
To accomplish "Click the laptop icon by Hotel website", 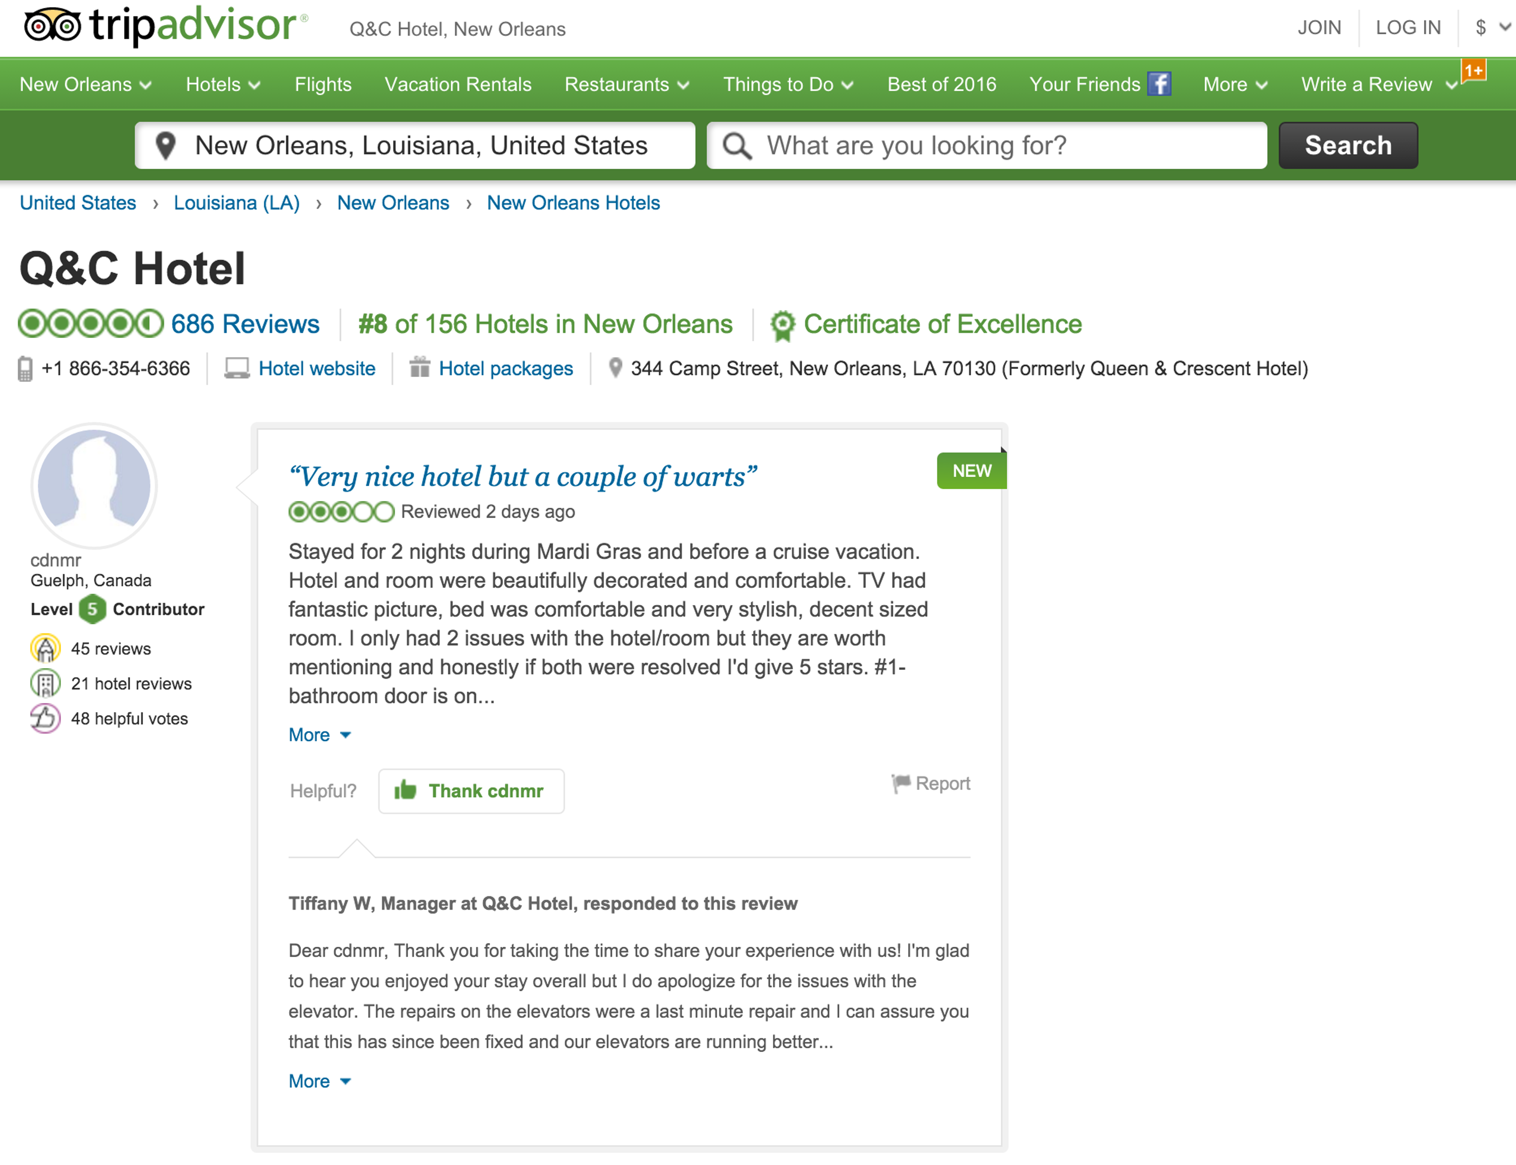I will click(x=237, y=368).
